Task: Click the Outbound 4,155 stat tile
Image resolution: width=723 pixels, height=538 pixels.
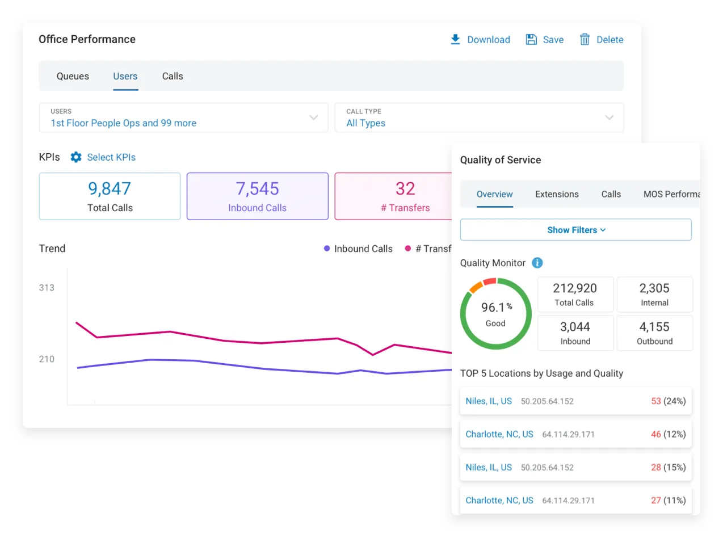Action: [654, 333]
